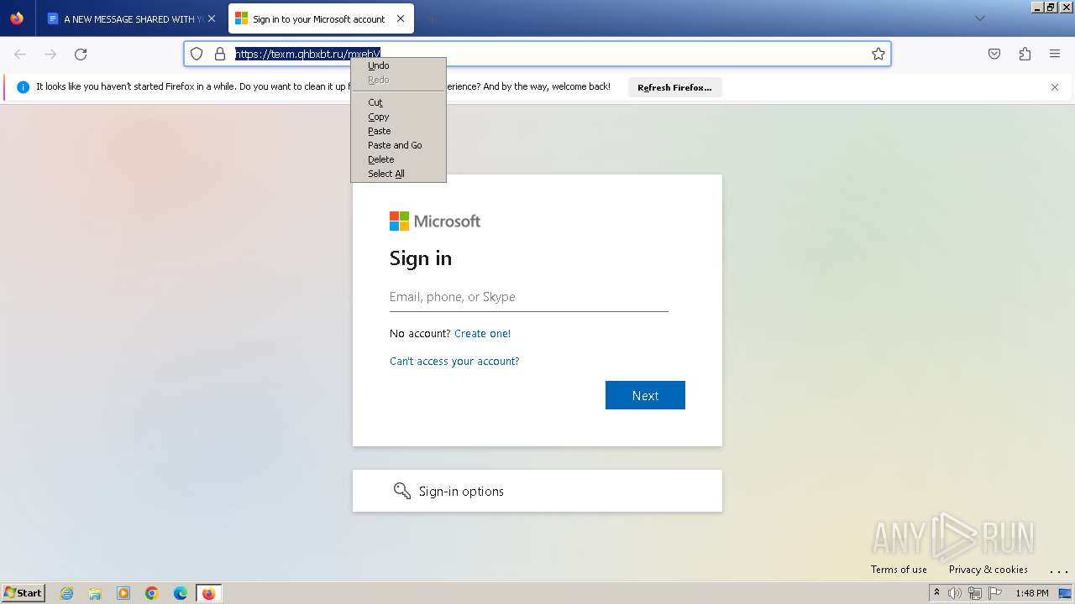The height and width of the screenshot is (604, 1075).
Task: Click the Microsoft logo on the sign-in card
Action: [435, 221]
